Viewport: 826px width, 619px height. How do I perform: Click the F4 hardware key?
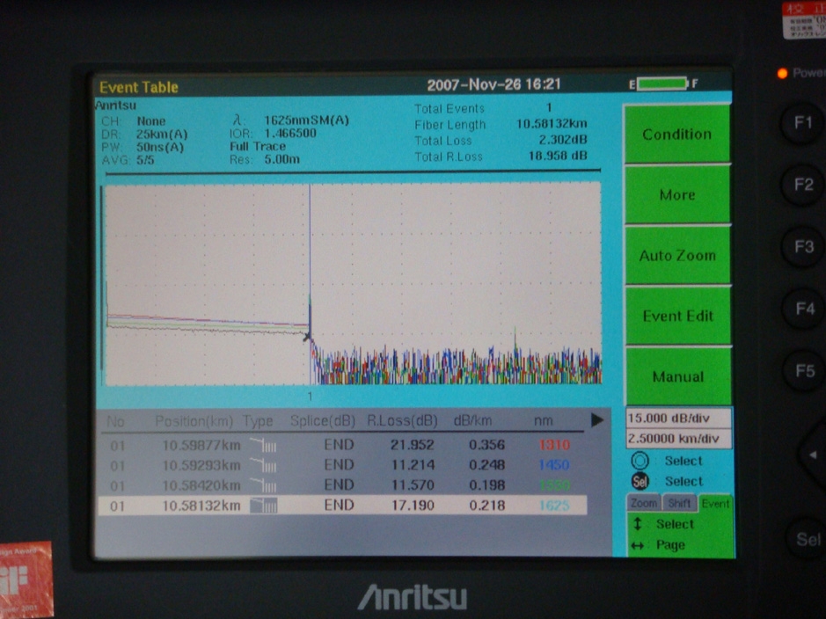tap(804, 309)
